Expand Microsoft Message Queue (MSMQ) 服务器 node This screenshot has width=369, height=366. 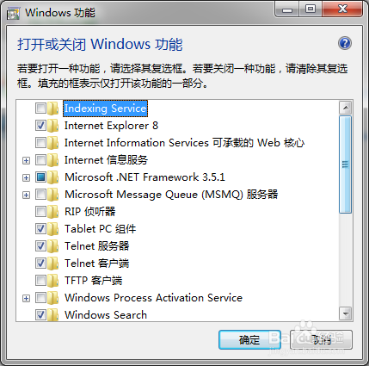26,195
